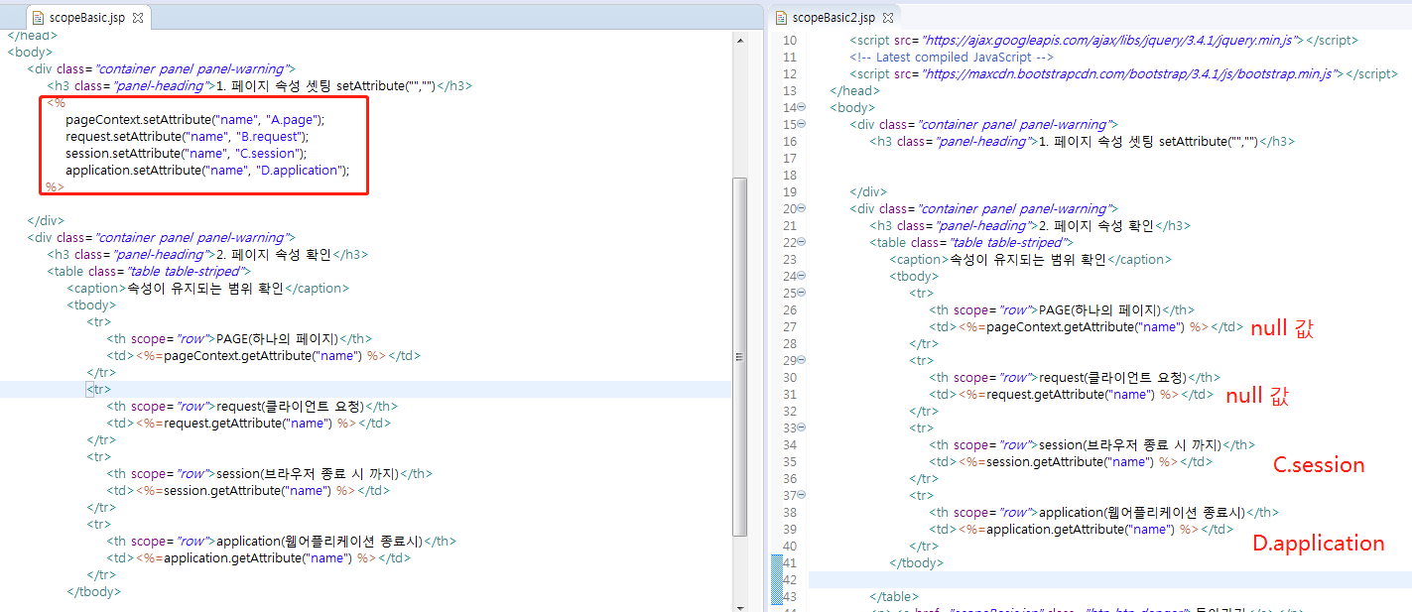Viewport: 1412px width, 612px height.
Task: Collapse the div fold at line 20
Action: (x=802, y=208)
